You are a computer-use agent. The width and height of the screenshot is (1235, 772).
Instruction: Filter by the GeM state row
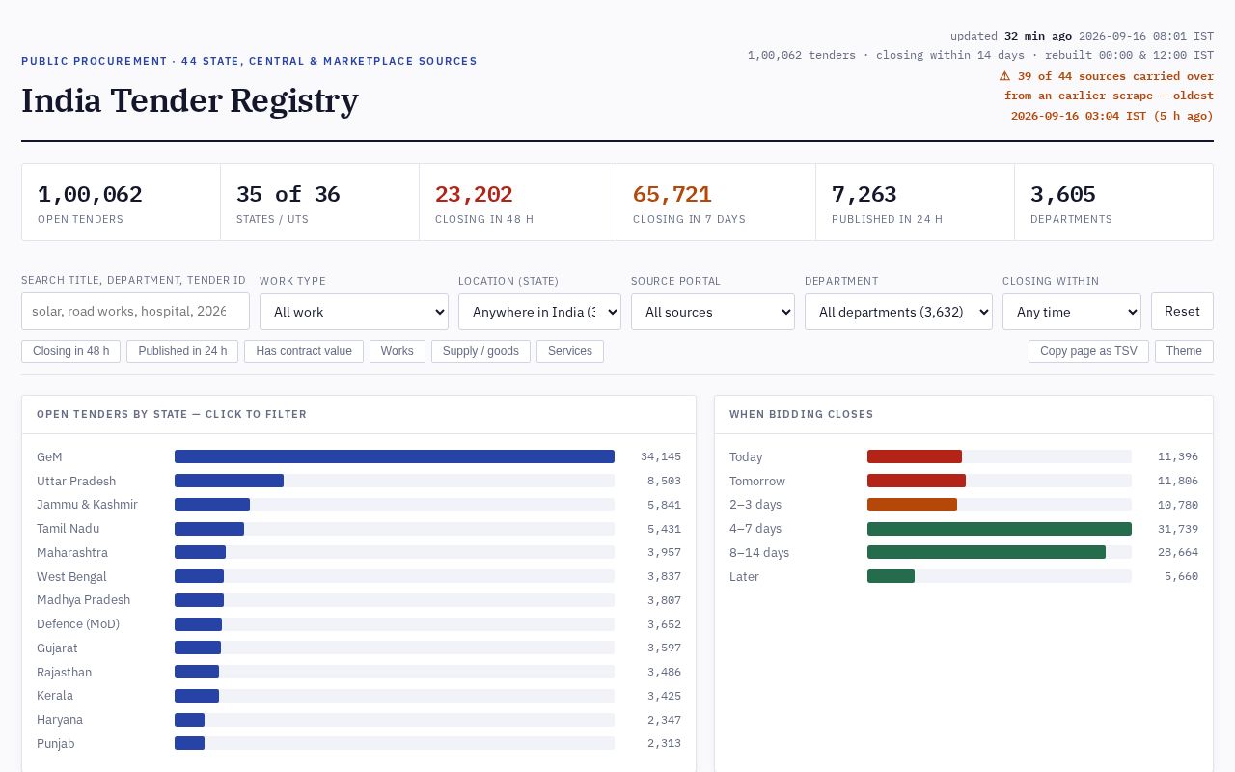click(x=359, y=456)
